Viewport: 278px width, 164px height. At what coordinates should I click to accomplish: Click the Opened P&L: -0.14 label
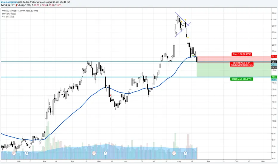pos(242,63)
